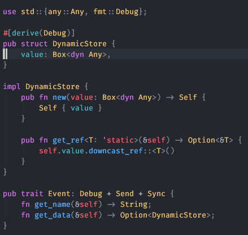Click 'DynamicStore' in get_data return type
248x235 pixels.
coord(179,215)
